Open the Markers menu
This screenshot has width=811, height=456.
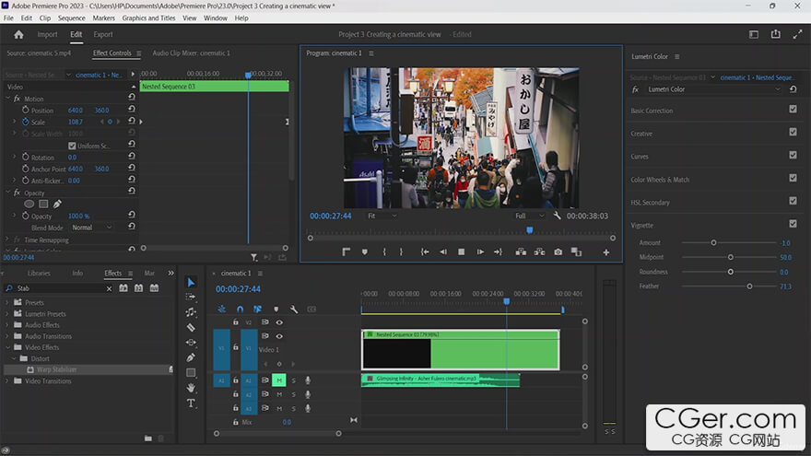[x=103, y=18]
